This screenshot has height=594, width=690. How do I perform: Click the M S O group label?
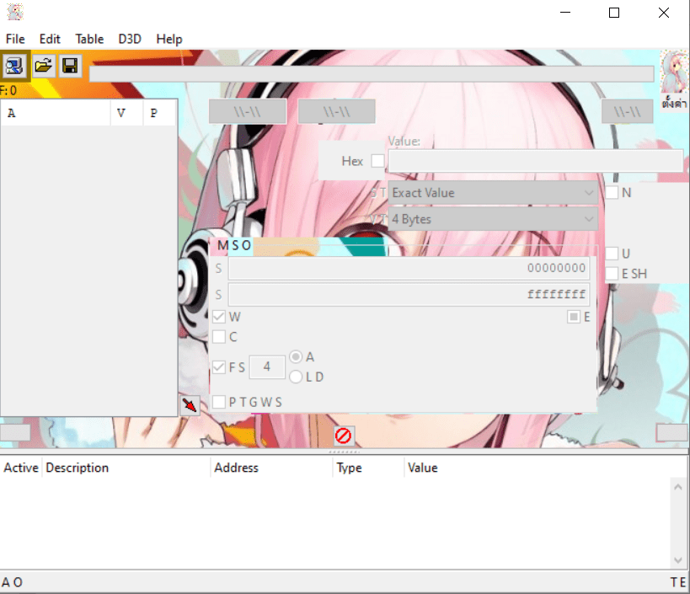point(234,245)
